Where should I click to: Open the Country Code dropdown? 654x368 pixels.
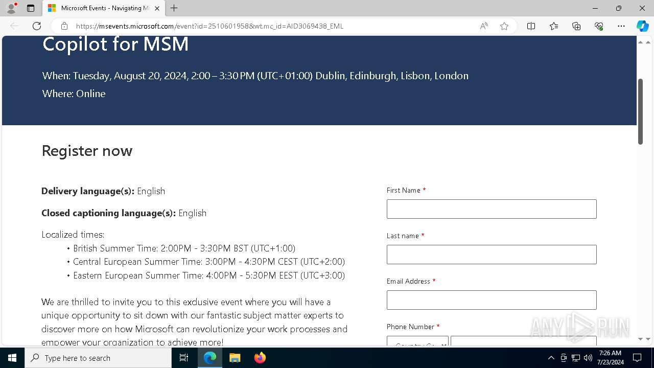tap(417, 341)
